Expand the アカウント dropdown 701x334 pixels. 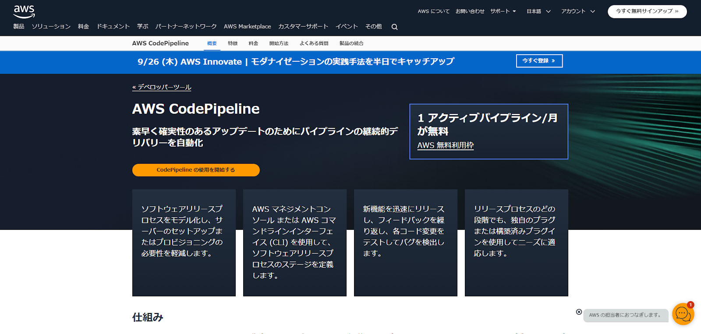pyautogui.click(x=578, y=11)
